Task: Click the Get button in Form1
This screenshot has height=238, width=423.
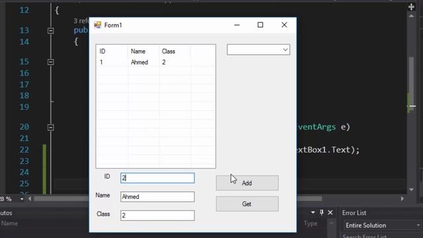Action: click(x=247, y=204)
